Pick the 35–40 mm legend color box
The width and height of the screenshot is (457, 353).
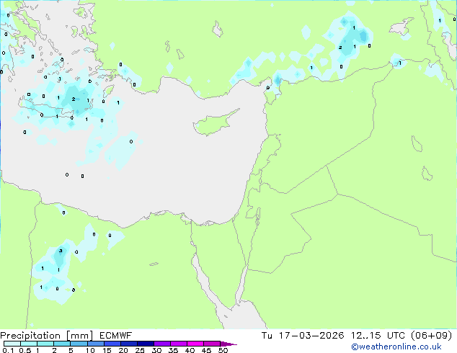point(178,344)
